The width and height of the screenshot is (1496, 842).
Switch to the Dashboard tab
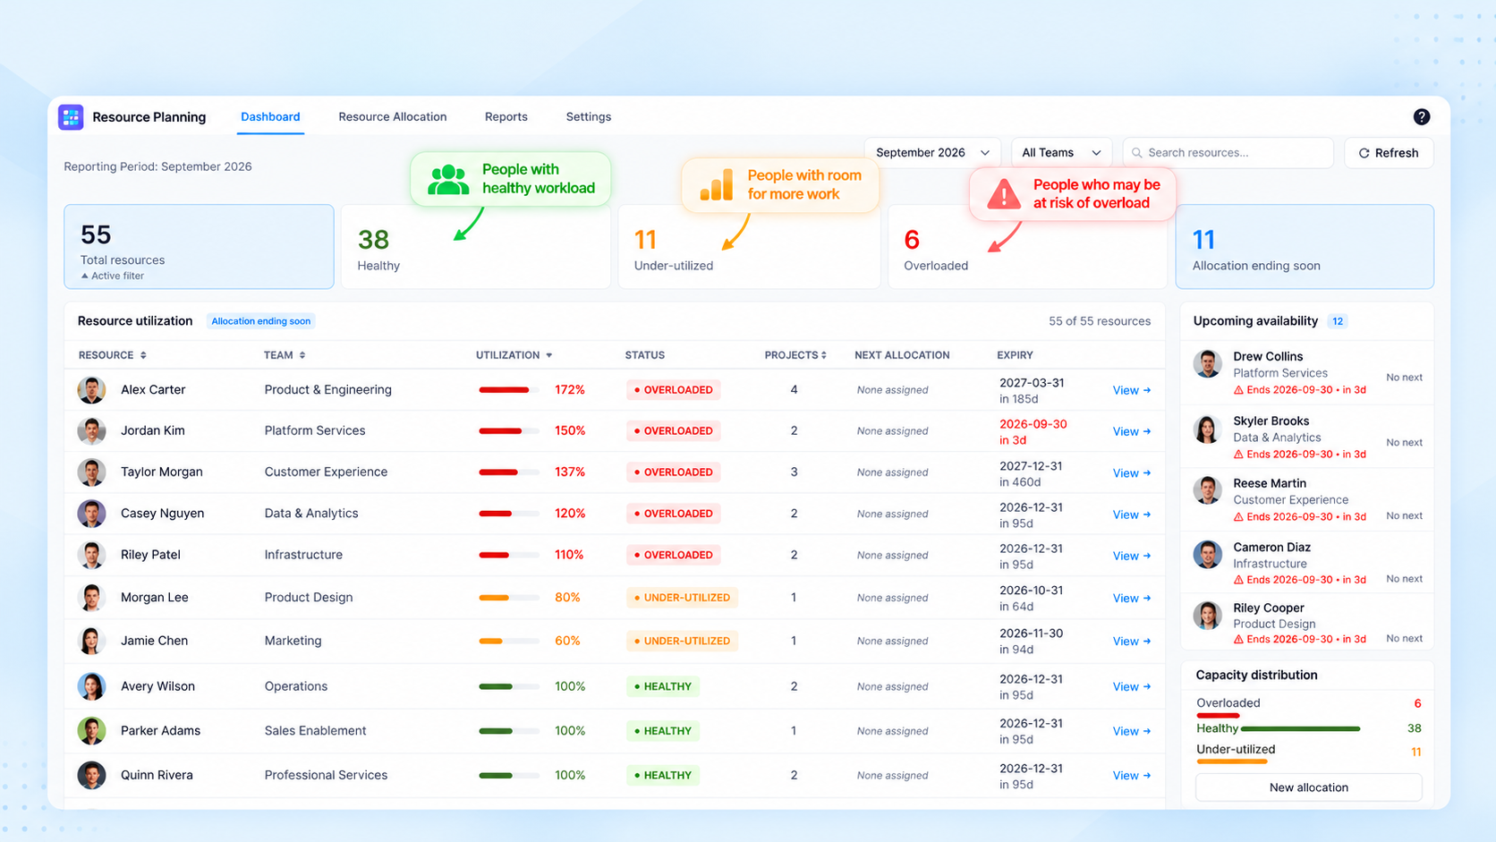point(270,117)
